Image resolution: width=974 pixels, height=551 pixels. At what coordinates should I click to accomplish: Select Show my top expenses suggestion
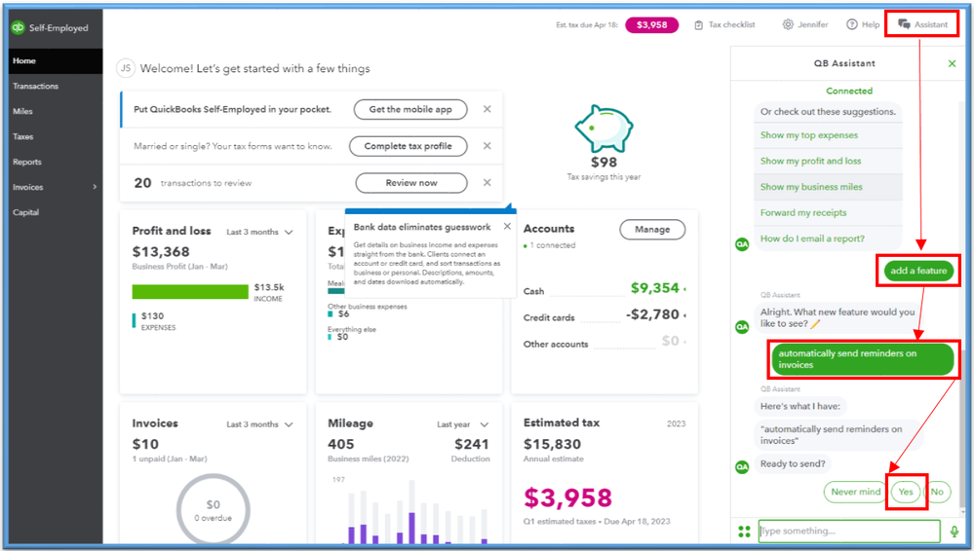[828, 135]
